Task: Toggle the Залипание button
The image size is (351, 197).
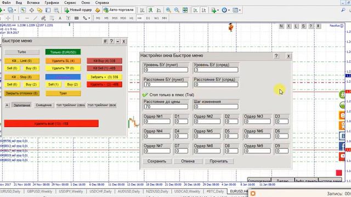Action: click(x=22, y=105)
